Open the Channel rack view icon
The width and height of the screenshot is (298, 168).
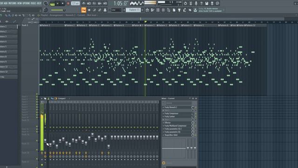[x=158, y=10]
